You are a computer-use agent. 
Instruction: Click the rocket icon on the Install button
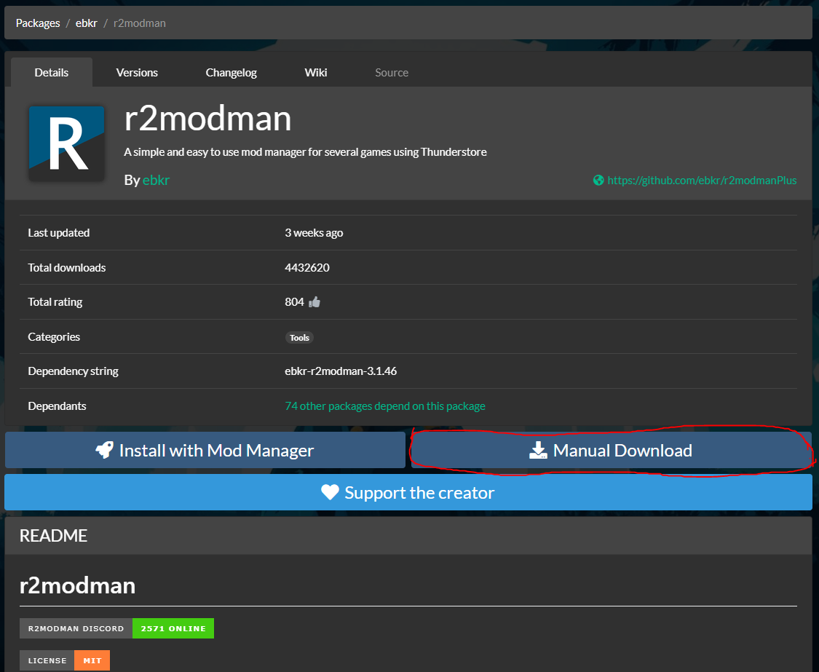pyautogui.click(x=105, y=450)
